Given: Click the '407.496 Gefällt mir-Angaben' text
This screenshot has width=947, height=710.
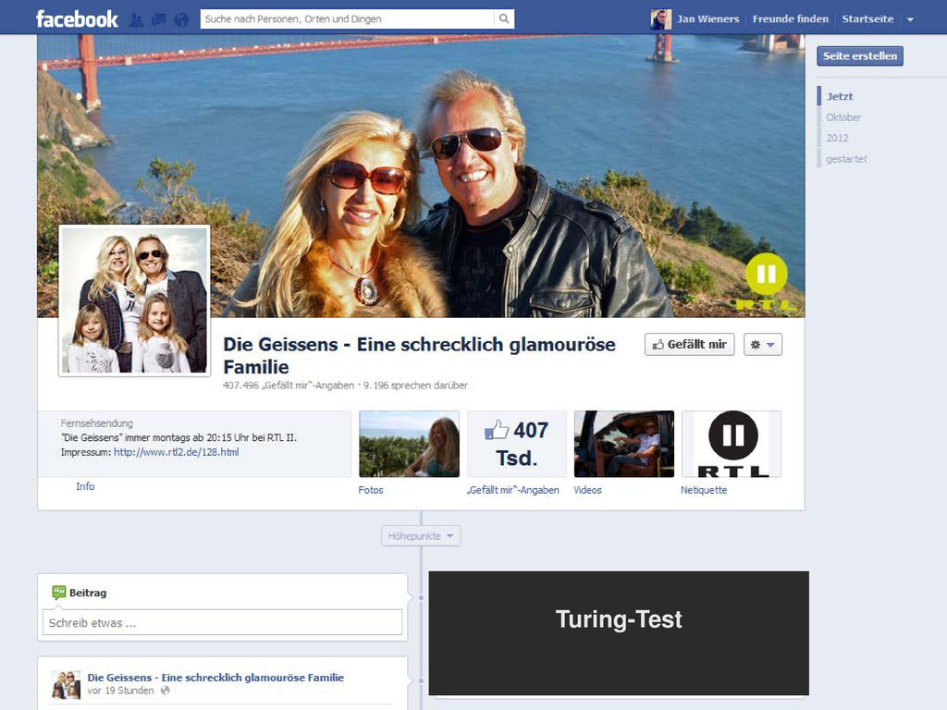Looking at the screenshot, I should 289,386.
